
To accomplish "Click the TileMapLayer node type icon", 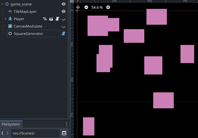I will coord(10,11).
